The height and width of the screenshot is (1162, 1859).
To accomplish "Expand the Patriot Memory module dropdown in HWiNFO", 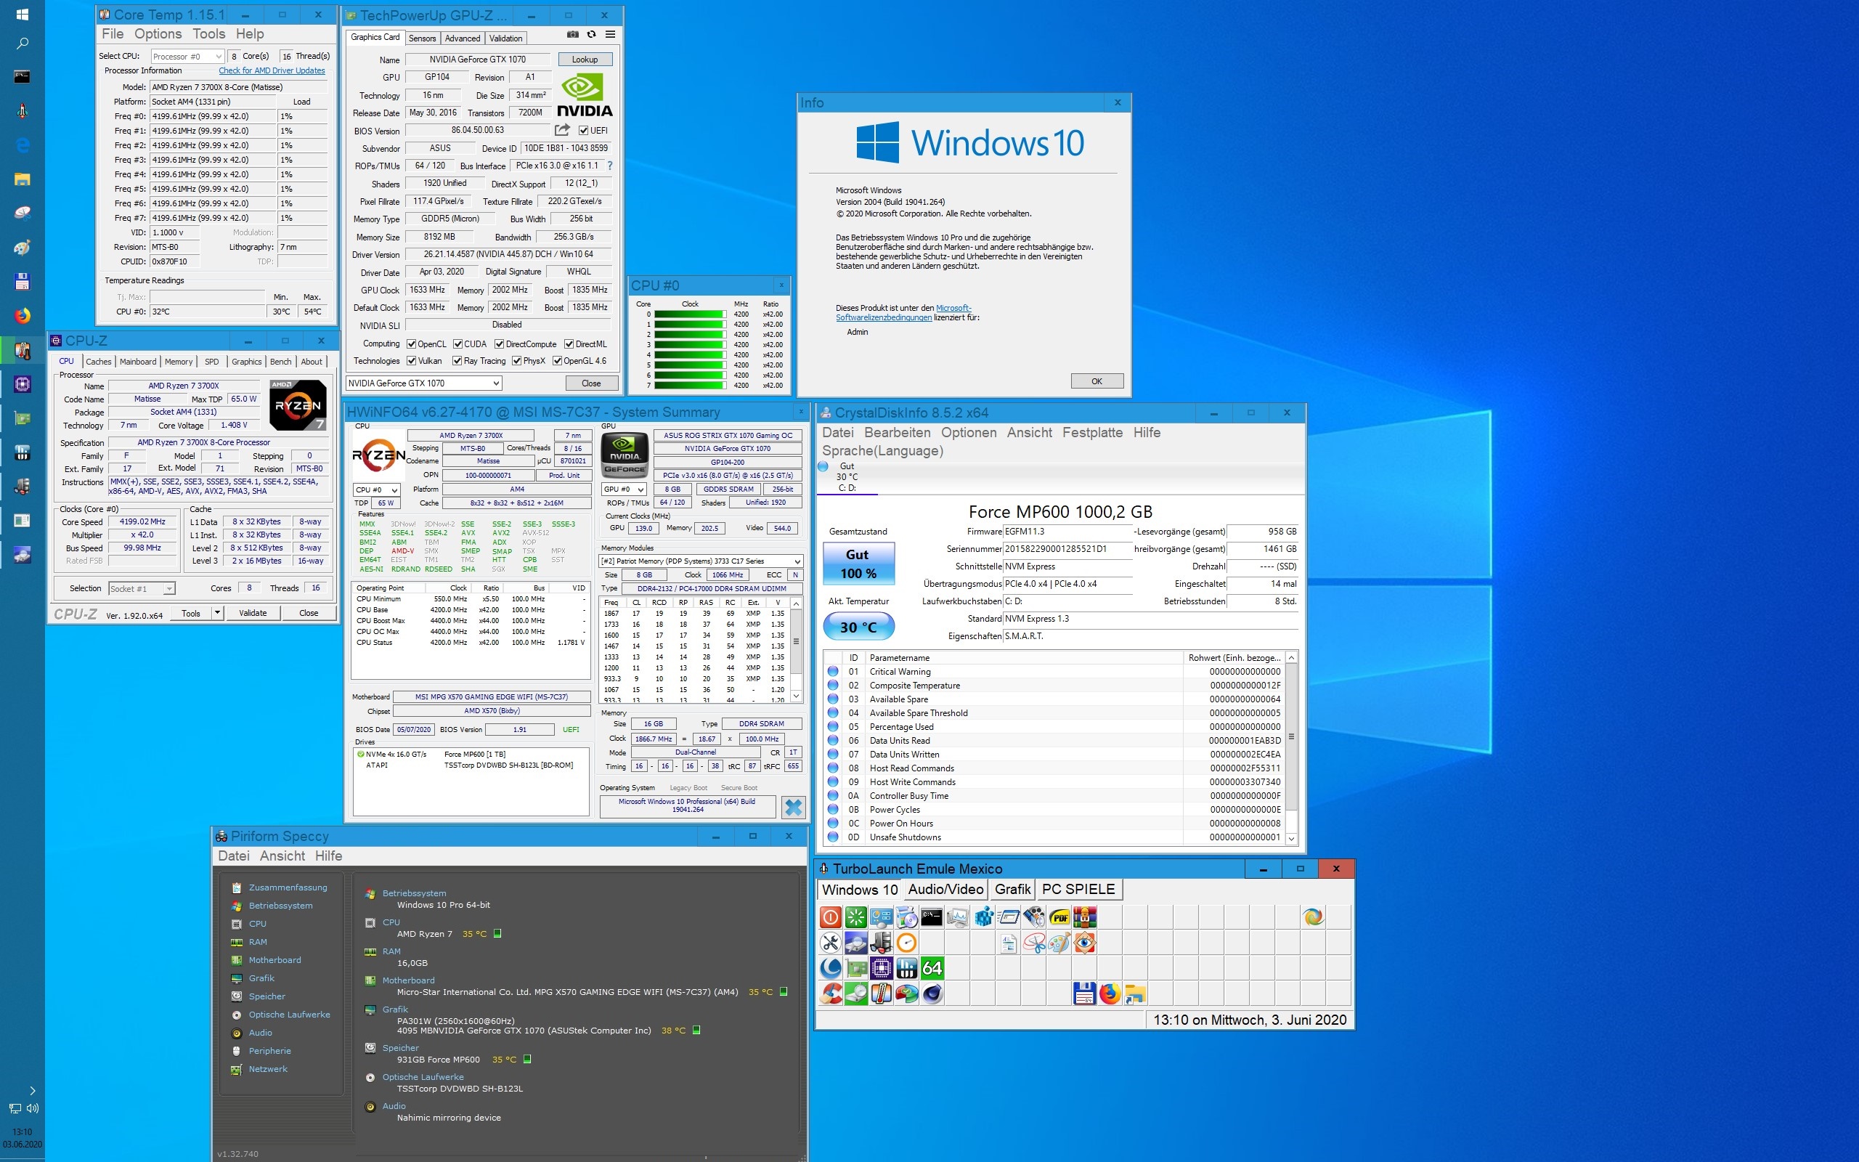I will [x=701, y=561].
